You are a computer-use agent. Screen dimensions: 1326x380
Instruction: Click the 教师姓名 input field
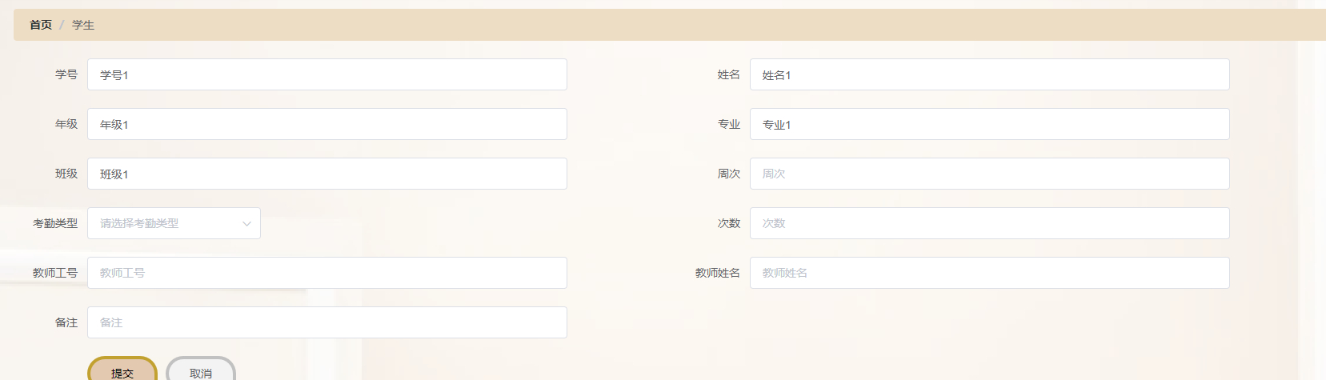989,273
